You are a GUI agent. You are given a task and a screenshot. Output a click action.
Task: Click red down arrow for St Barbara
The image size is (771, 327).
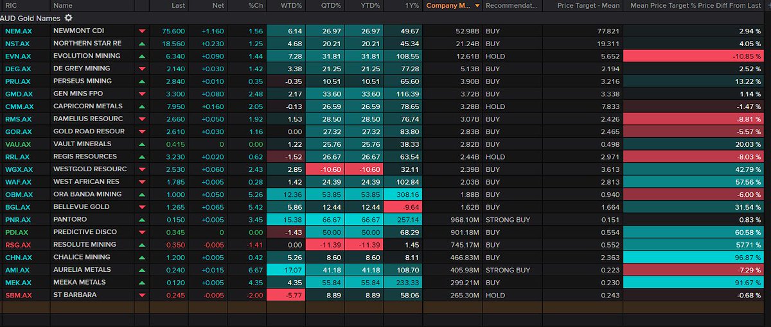(142, 295)
